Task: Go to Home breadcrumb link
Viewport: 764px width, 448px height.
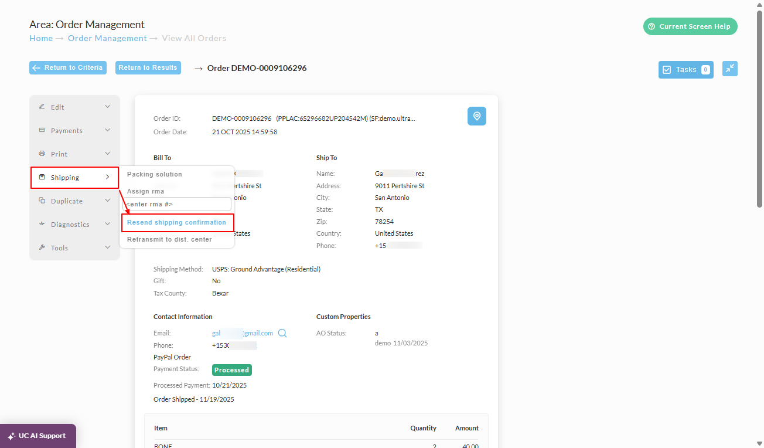Action: [41, 38]
